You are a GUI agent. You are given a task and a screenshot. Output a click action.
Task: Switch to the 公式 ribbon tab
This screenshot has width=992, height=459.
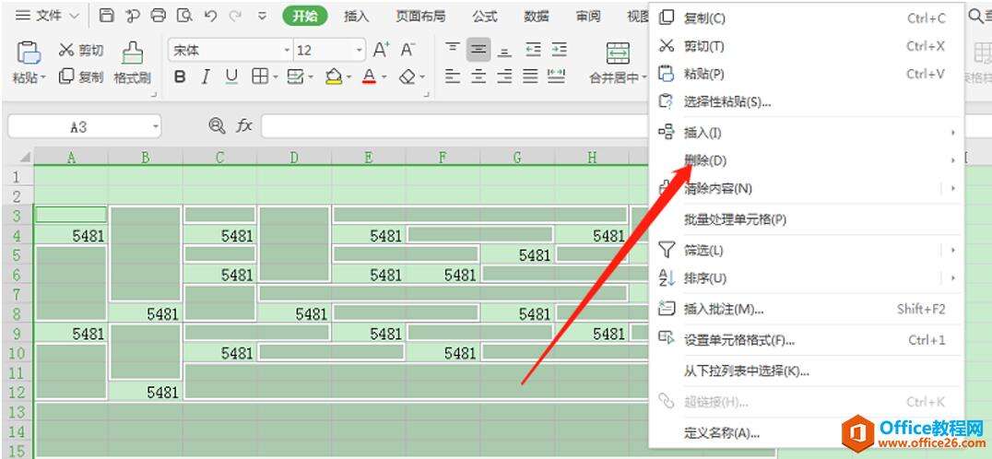tap(485, 17)
